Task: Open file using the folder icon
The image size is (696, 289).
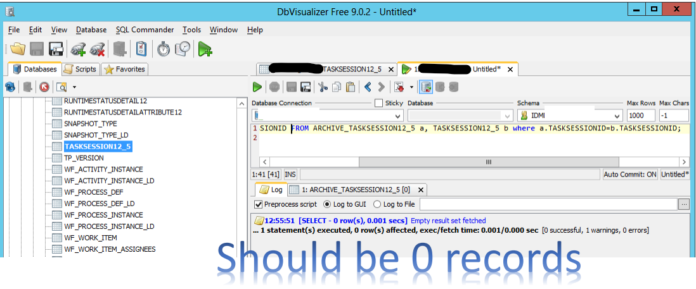Action: pos(18,49)
